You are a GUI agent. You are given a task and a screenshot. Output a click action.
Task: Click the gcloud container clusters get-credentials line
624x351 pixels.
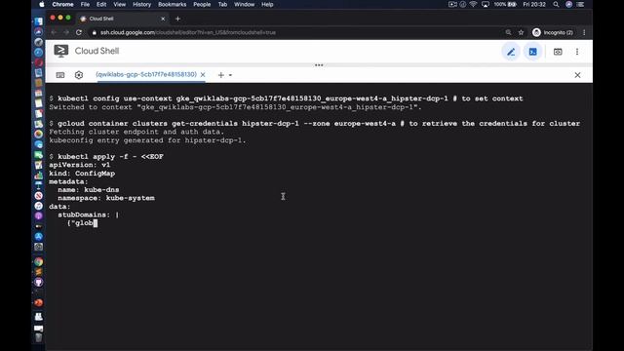(x=314, y=124)
